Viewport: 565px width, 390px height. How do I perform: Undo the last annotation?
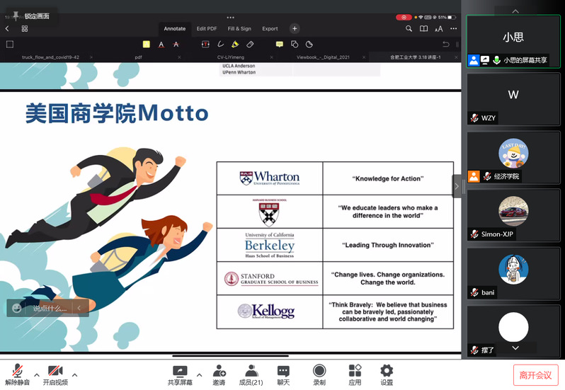tap(446, 45)
